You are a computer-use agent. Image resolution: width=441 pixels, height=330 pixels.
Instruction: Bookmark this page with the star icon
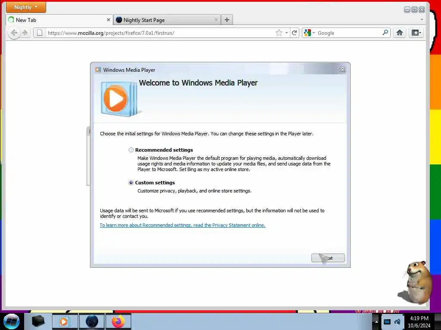coord(279,33)
